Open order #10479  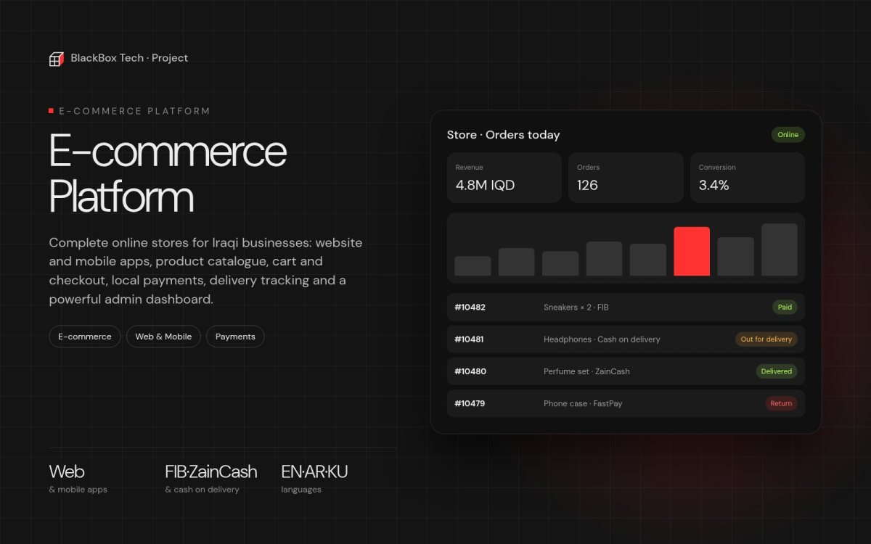626,403
